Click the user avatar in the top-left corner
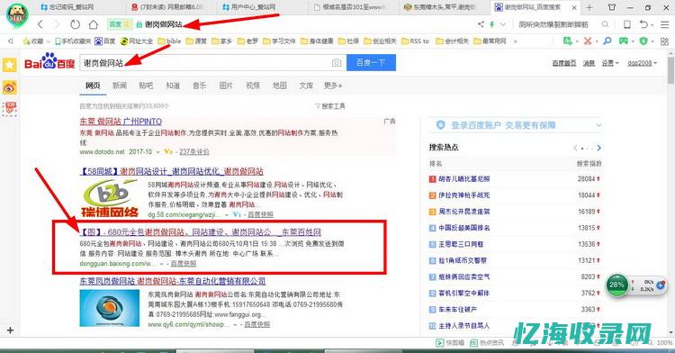 17,14
